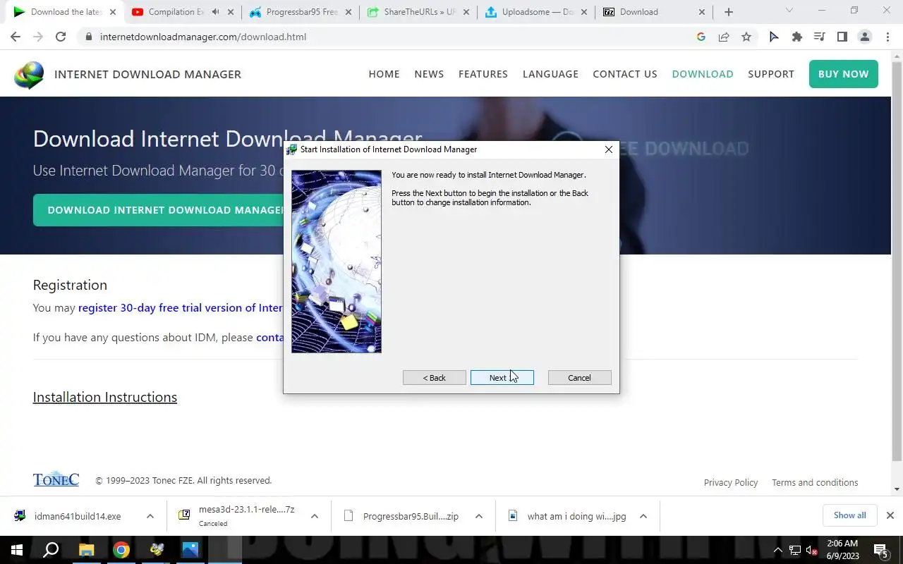The width and height of the screenshot is (903, 564).
Task: Switch to the Progressbar95 tab
Action: click(x=300, y=12)
